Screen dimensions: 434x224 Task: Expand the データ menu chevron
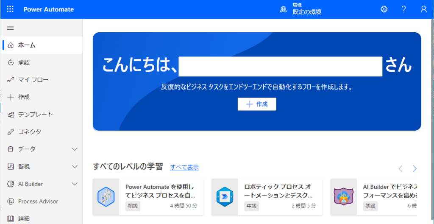(x=75, y=149)
